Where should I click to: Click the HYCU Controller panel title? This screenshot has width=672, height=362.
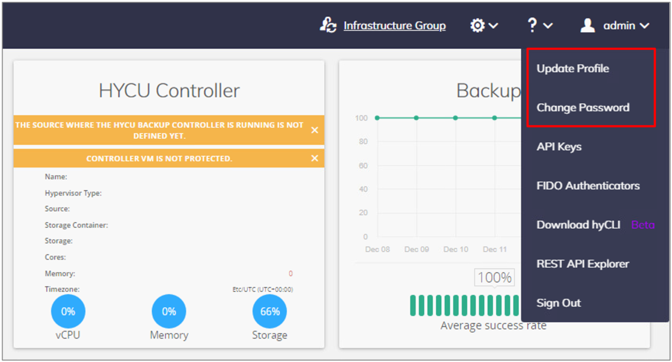point(169,90)
